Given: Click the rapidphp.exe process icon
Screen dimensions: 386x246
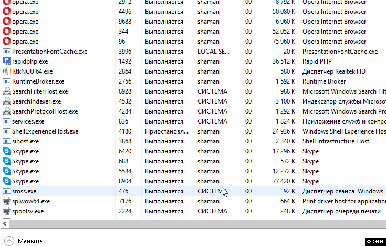Looking at the screenshot, I should (7, 61).
